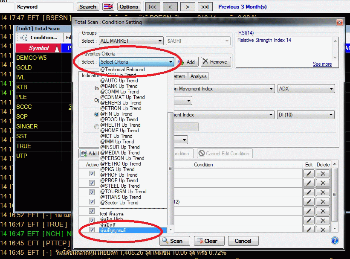Close the Condition Setting dialog
The image size is (350, 259).
pos(339,22)
